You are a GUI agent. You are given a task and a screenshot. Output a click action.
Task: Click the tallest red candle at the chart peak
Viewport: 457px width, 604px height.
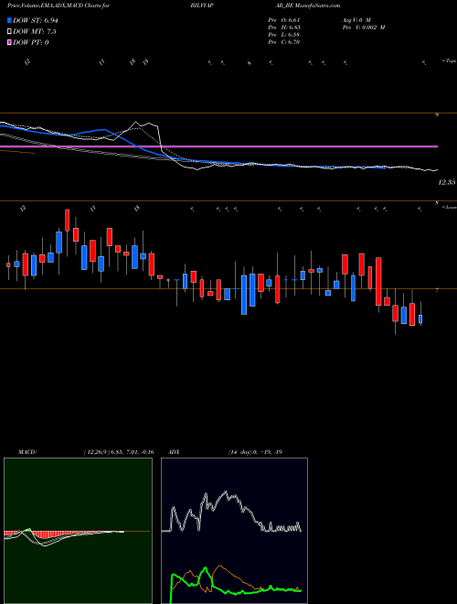point(68,221)
